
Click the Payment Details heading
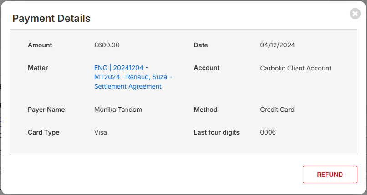51,18
